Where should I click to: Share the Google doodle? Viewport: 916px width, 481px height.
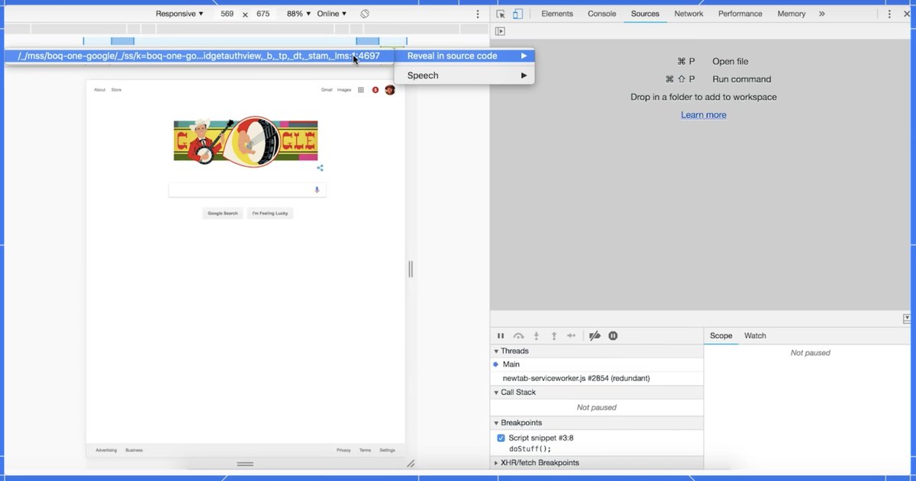point(321,168)
